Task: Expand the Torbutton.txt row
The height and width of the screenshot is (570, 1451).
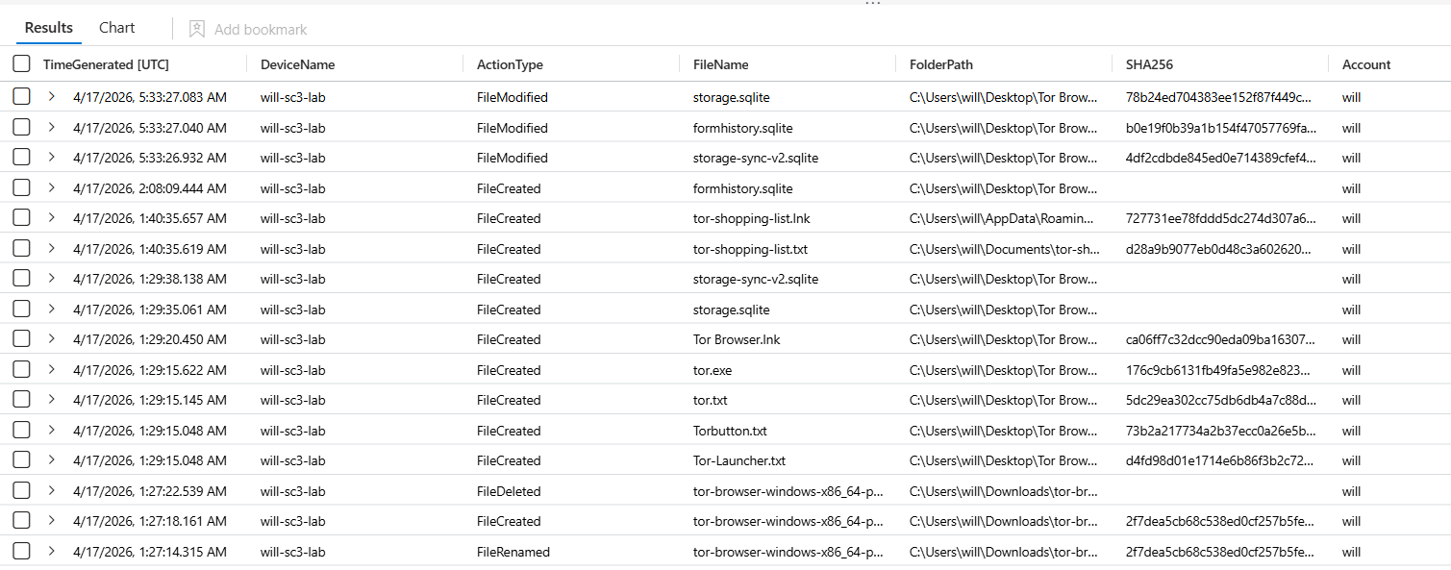Action: click(x=52, y=431)
